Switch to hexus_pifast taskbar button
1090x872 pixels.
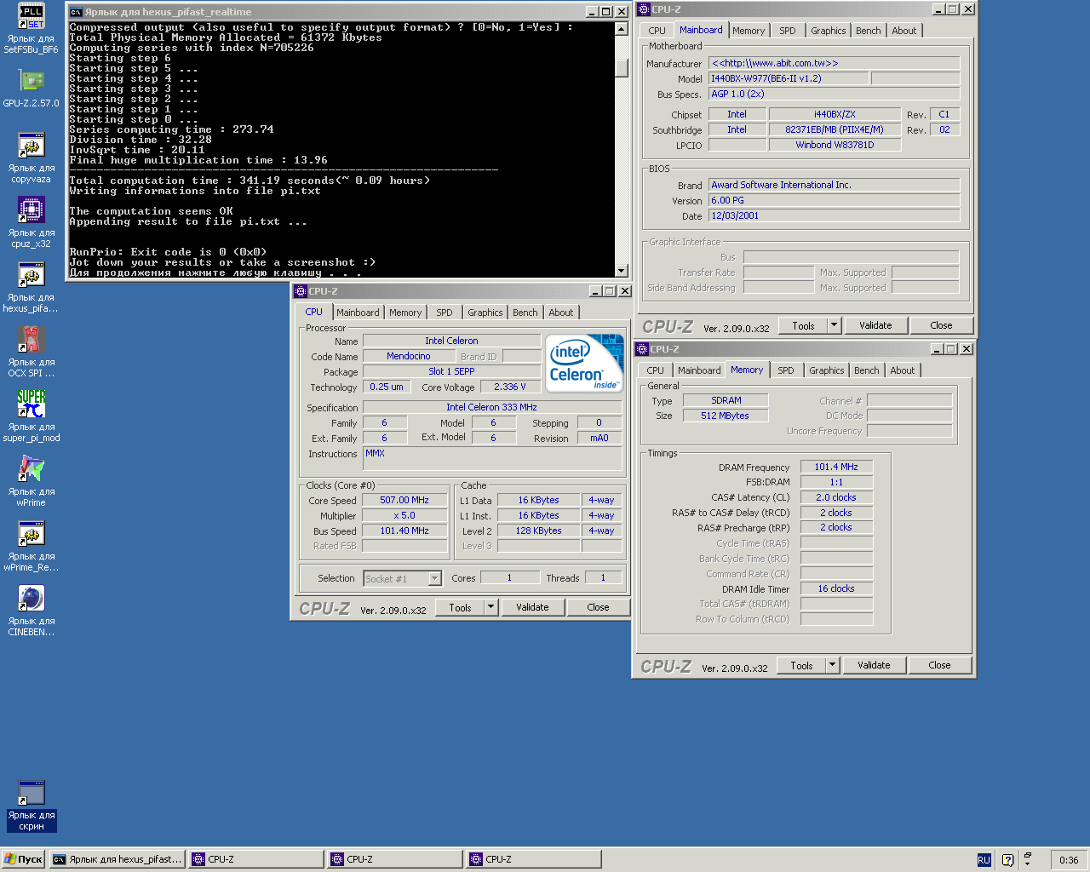(118, 859)
